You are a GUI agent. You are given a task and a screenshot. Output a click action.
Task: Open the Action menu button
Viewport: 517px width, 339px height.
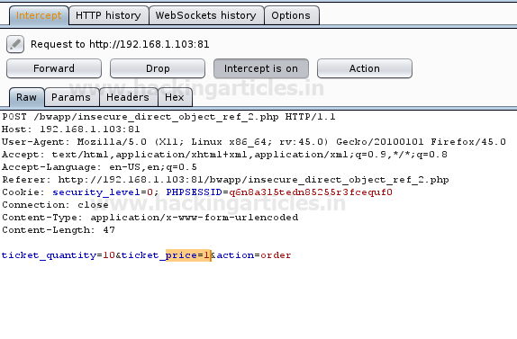[x=365, y=68]
